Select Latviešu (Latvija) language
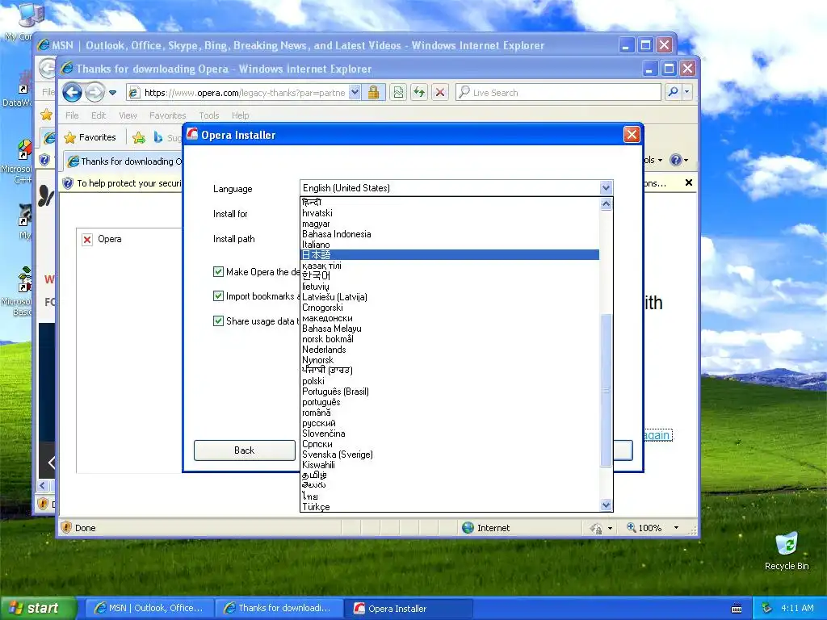 click(450, 297)
